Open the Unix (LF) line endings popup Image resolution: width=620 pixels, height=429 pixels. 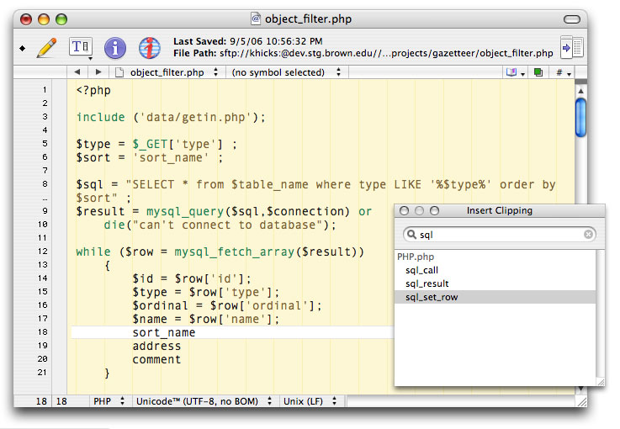tap(310, 401)
